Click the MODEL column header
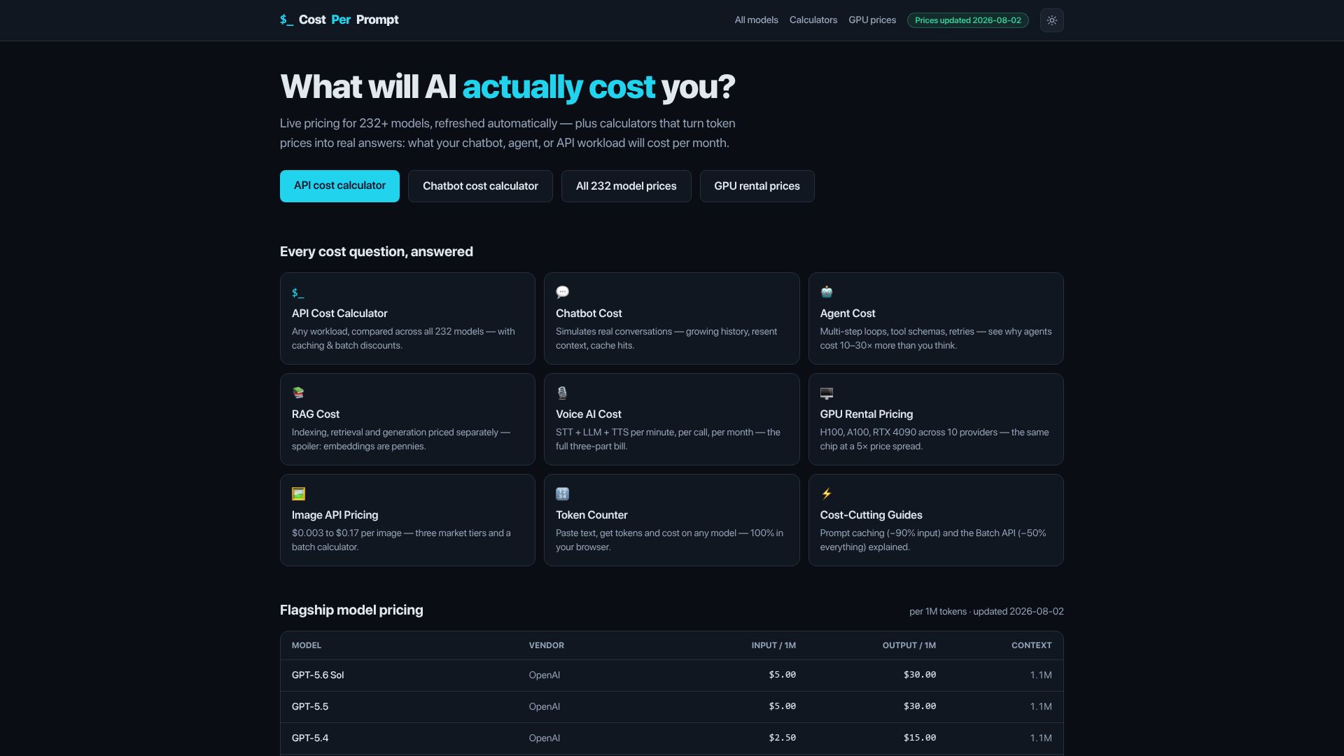 point(307,645)
